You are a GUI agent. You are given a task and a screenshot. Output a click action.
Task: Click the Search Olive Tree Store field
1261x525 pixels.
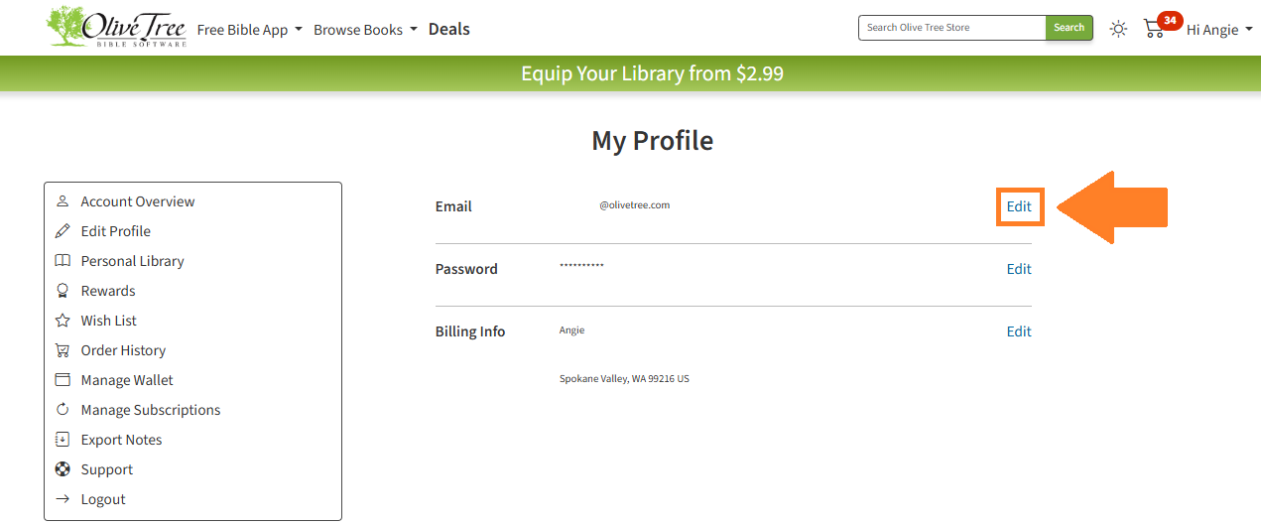click(952, 28)
